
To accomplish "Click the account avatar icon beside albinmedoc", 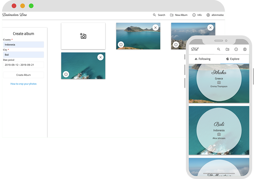I will (208, 15).
